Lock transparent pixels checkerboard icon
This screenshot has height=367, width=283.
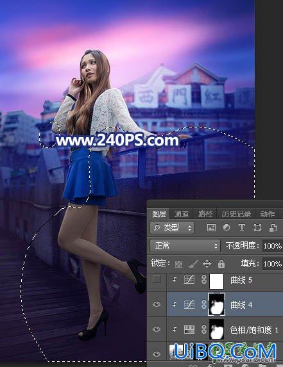click(x=178, y=264)
